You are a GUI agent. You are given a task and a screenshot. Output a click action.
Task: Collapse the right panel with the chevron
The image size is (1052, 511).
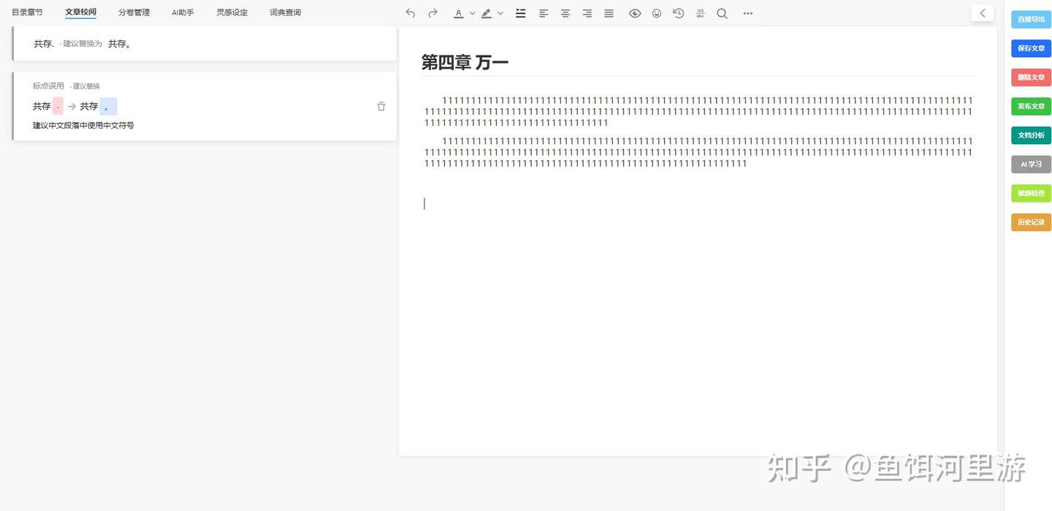(982, 12)
